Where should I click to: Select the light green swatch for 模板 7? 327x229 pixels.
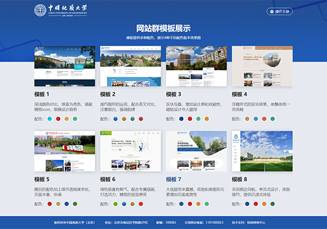pos(207,204)
